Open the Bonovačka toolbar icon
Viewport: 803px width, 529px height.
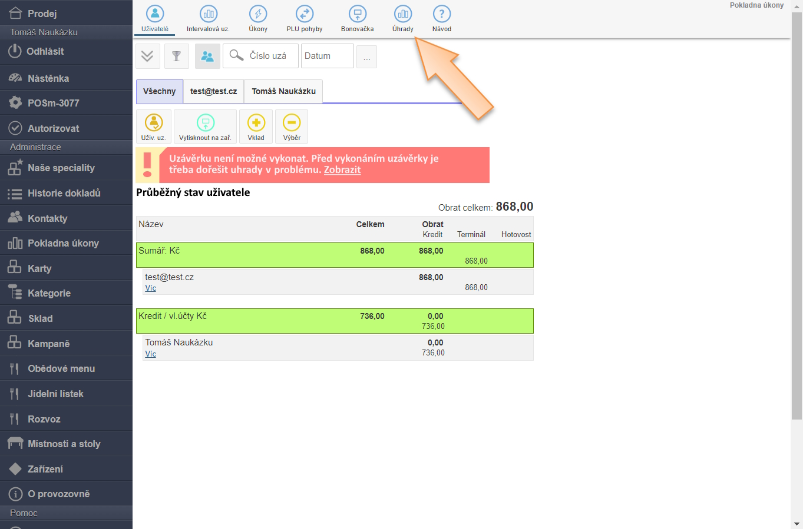pyautogui.click(x=357, y=18)
